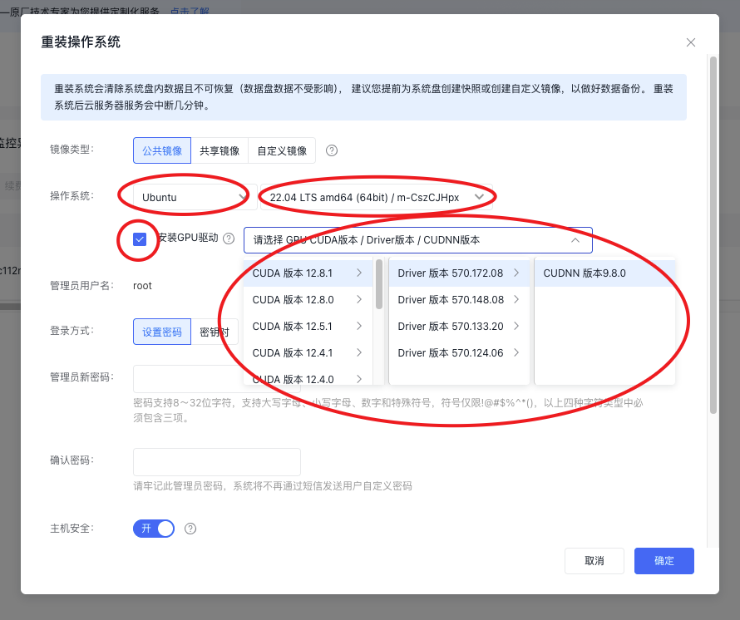The image size is (740, 620).
Task: Select 密钥对 login method
Action: click(215, 332)
